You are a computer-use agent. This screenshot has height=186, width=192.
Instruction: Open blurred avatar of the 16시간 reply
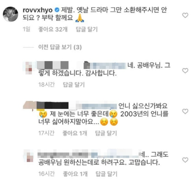click(30, 157)
